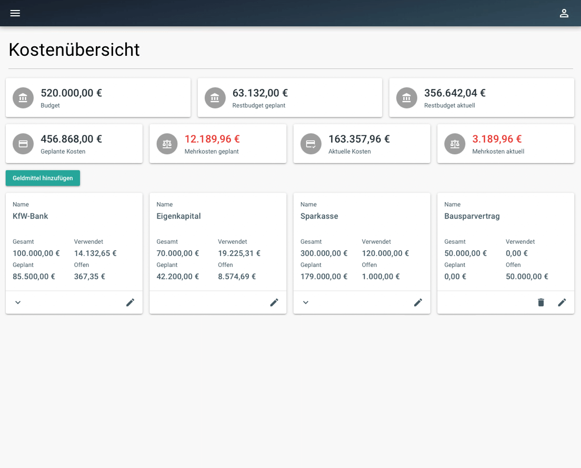Click the Geplante Kosten label

click(x=63, y=152)
